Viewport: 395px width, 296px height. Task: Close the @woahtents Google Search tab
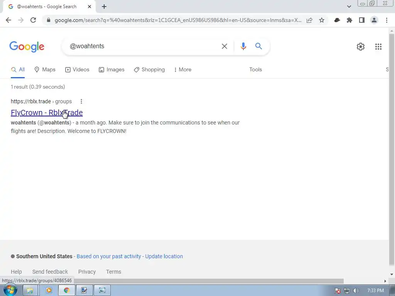coord(89,7)
